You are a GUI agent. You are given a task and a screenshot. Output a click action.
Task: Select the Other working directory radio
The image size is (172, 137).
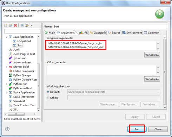48,98
